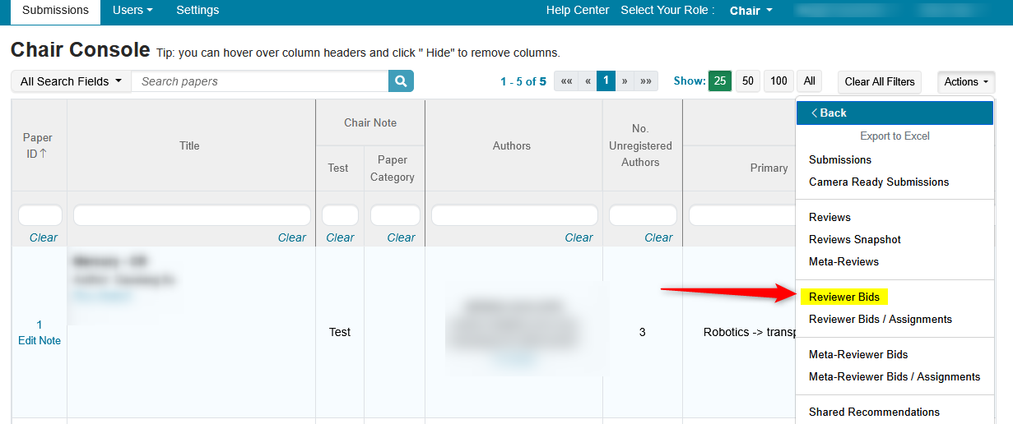Switch to the Settings tab
This screenshot has height=424, width=1013.
197,11
